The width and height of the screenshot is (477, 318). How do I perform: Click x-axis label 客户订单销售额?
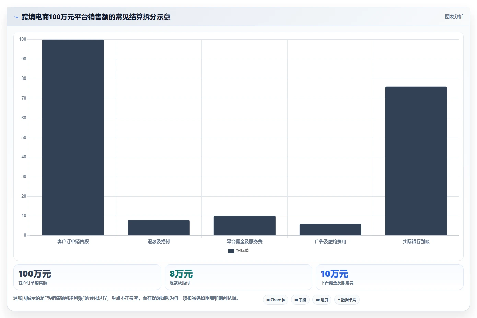tap(73, 242)
